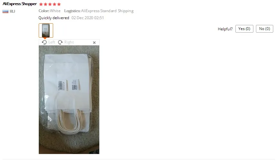
Task: Click the "Quickly delivered" review text
Action: (54, 18)
